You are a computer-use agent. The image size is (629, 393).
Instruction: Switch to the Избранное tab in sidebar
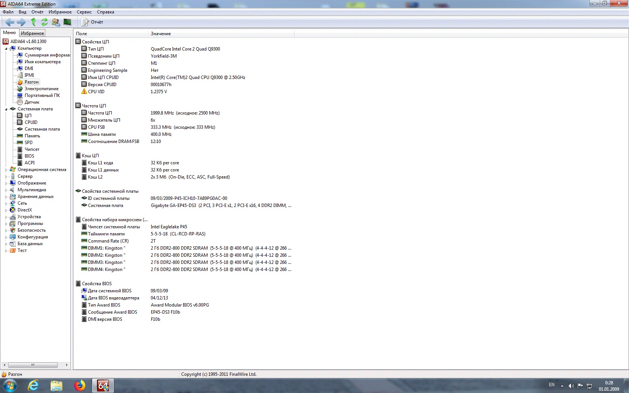[x=32, y=33]
